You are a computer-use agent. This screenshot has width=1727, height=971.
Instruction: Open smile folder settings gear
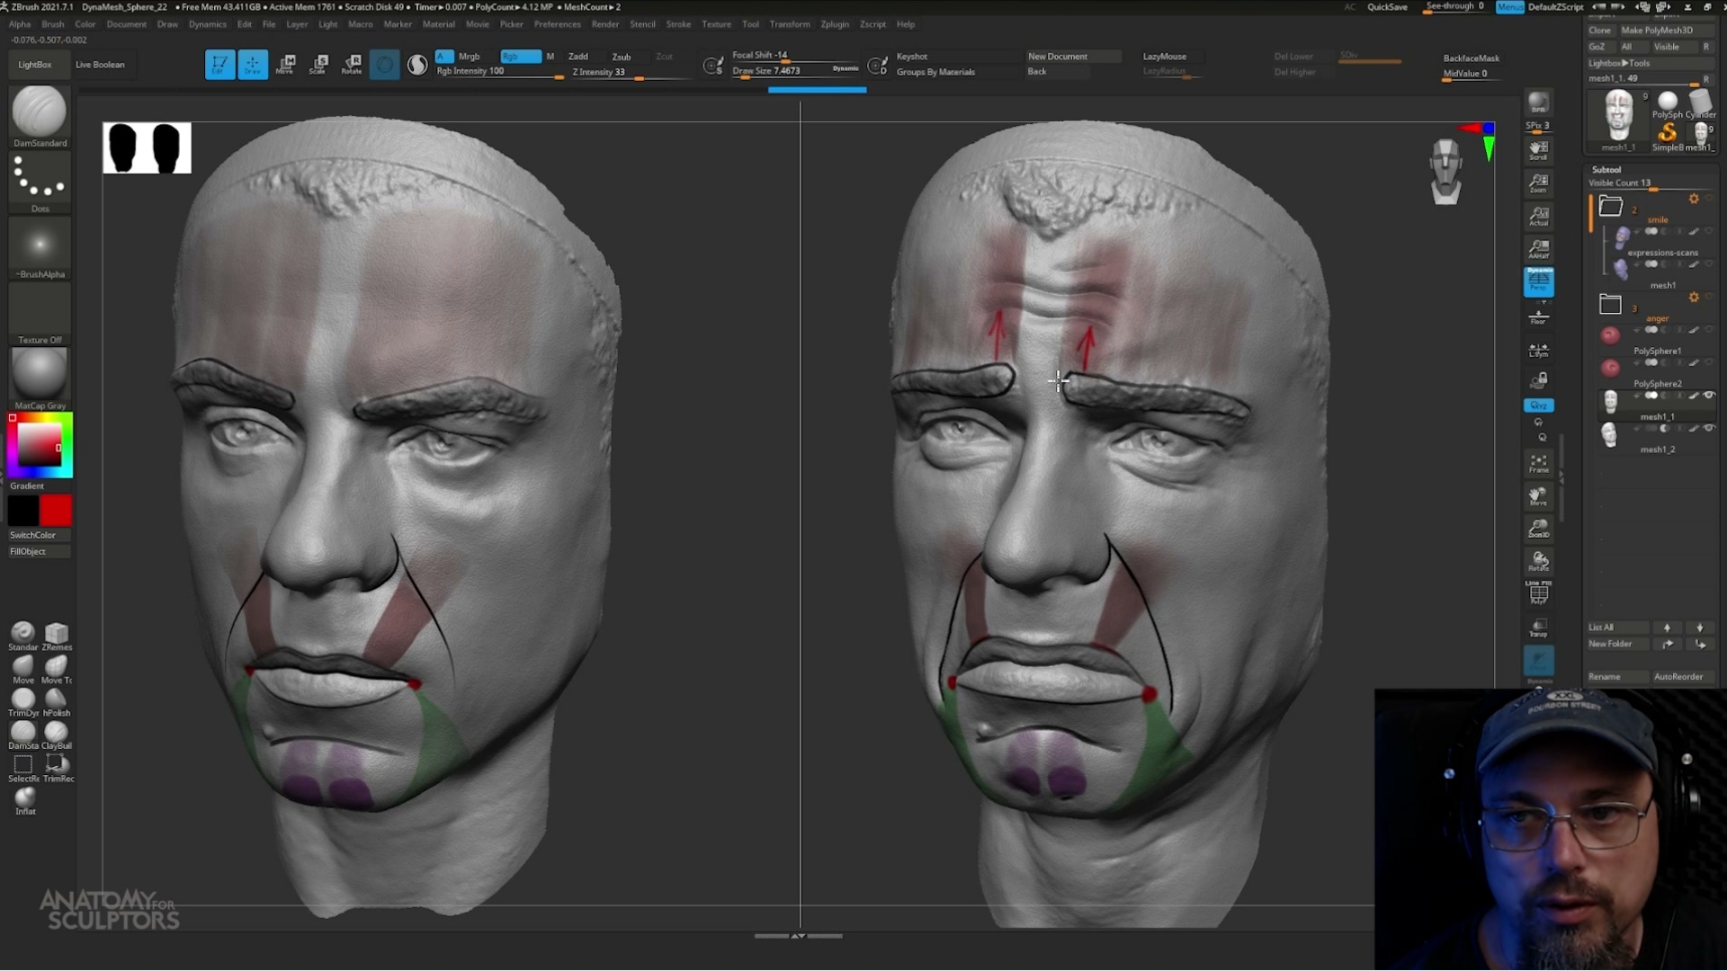point(1694,199)
